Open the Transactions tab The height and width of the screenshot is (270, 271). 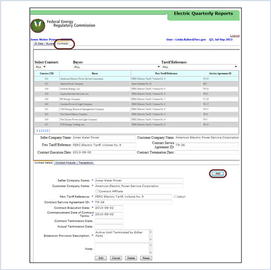pyautogui.click(x=86, y=163)
